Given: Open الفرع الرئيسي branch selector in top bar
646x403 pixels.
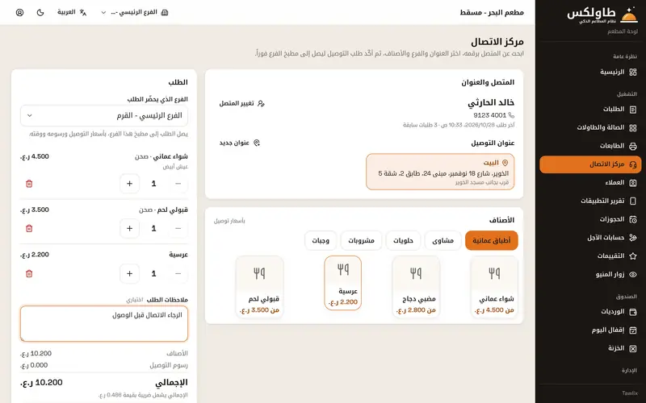Looking at the screenshot, I should pos(135,12).
